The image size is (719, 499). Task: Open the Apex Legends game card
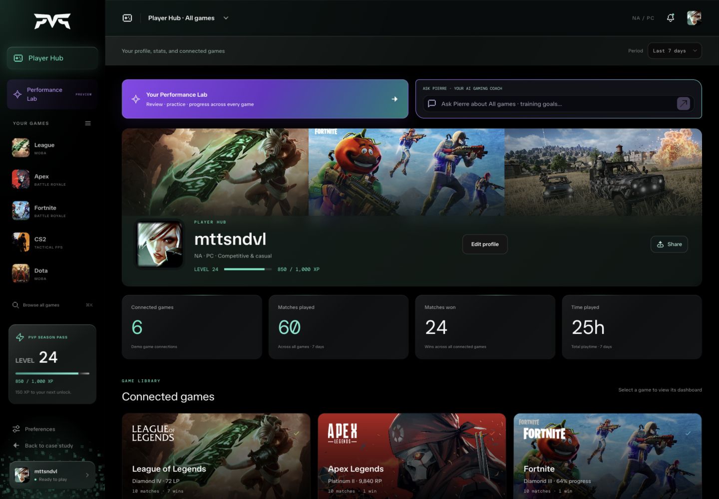coord(412,456)
